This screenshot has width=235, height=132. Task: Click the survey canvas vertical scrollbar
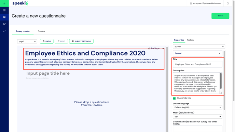tap(167, 89)
